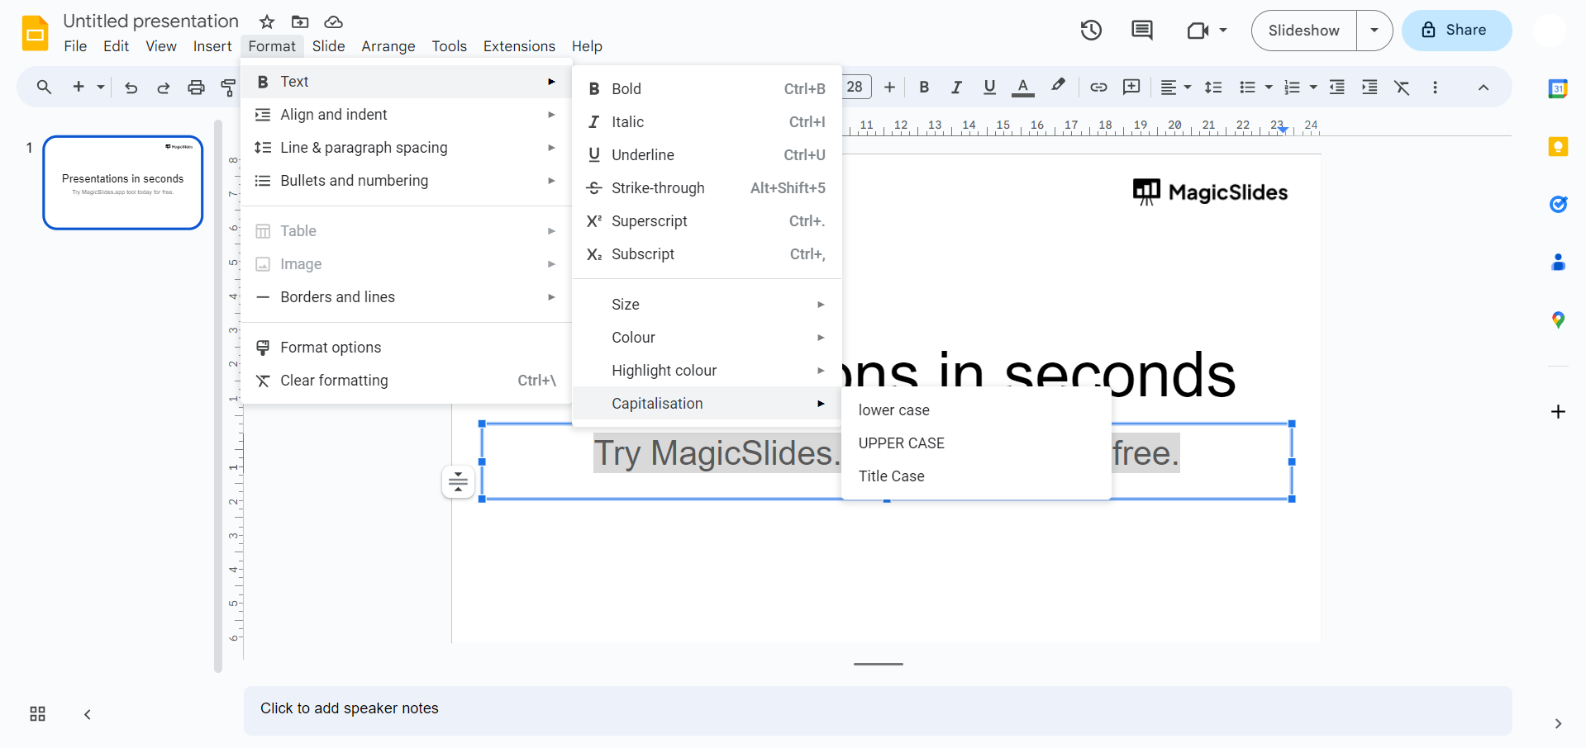The height and width of the screenshot is (748, 1586).
Task: Select slide 1 thumbnail
Action: pyautogui.click(x=123, y=182)
